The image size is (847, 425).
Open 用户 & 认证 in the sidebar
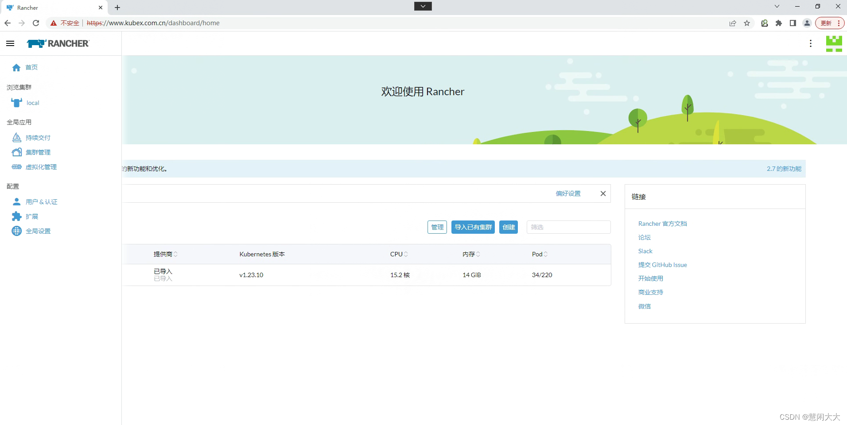tap(42, 202)
